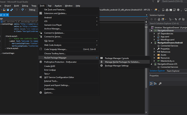This screenshot has height=115, width=187.
Task: Expand the MainPage.xaml node
Action: pos(154,39)
